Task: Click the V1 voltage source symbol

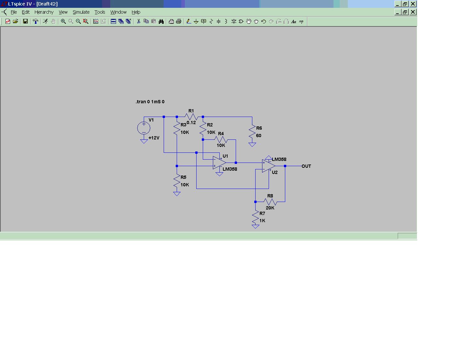Action: pyautogui.click(x=144, y=128)
